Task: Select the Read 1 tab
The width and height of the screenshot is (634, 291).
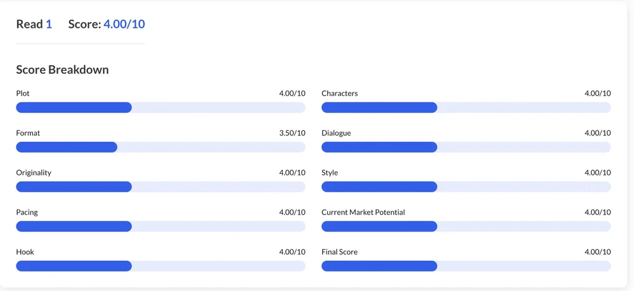Action: [34, 24]
